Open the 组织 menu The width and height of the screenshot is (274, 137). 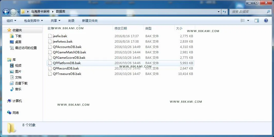coord(11,21)
